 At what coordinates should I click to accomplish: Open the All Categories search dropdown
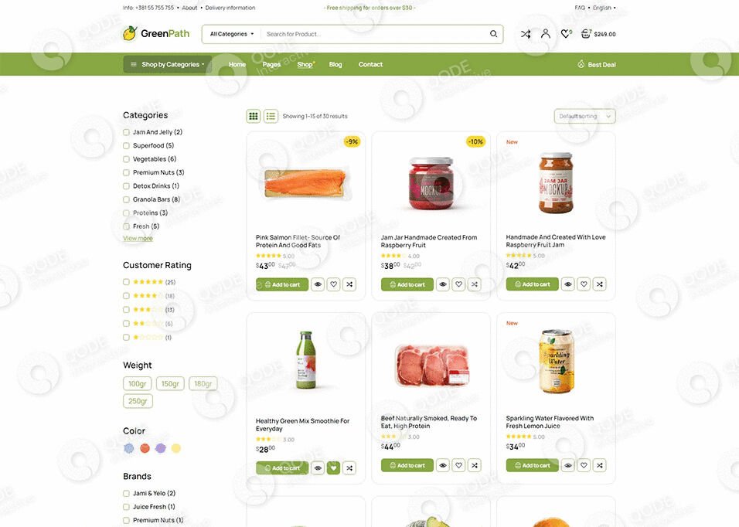click(x=232, y=34)
